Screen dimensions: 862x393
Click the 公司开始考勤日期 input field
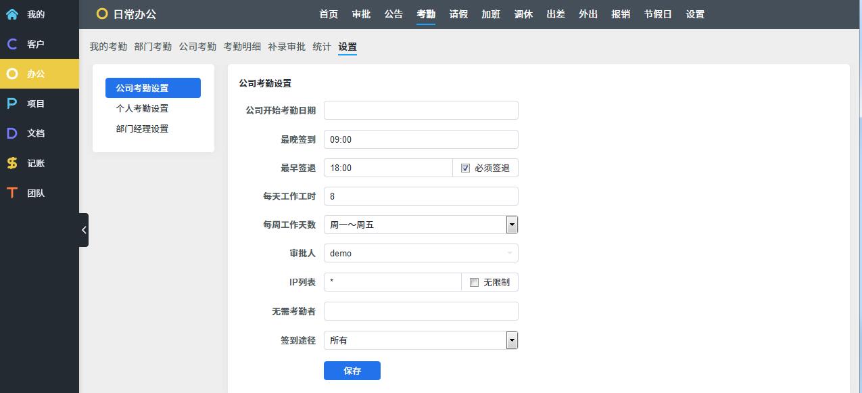421,110
